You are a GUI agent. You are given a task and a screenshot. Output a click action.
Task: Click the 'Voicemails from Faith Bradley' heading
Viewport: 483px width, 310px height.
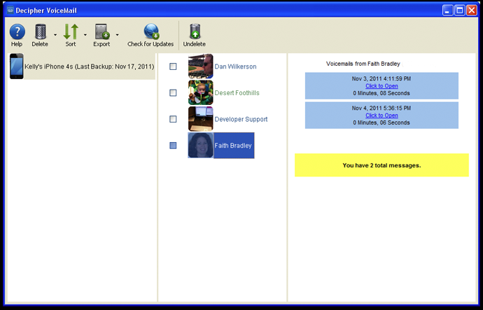tap(363, 64)
